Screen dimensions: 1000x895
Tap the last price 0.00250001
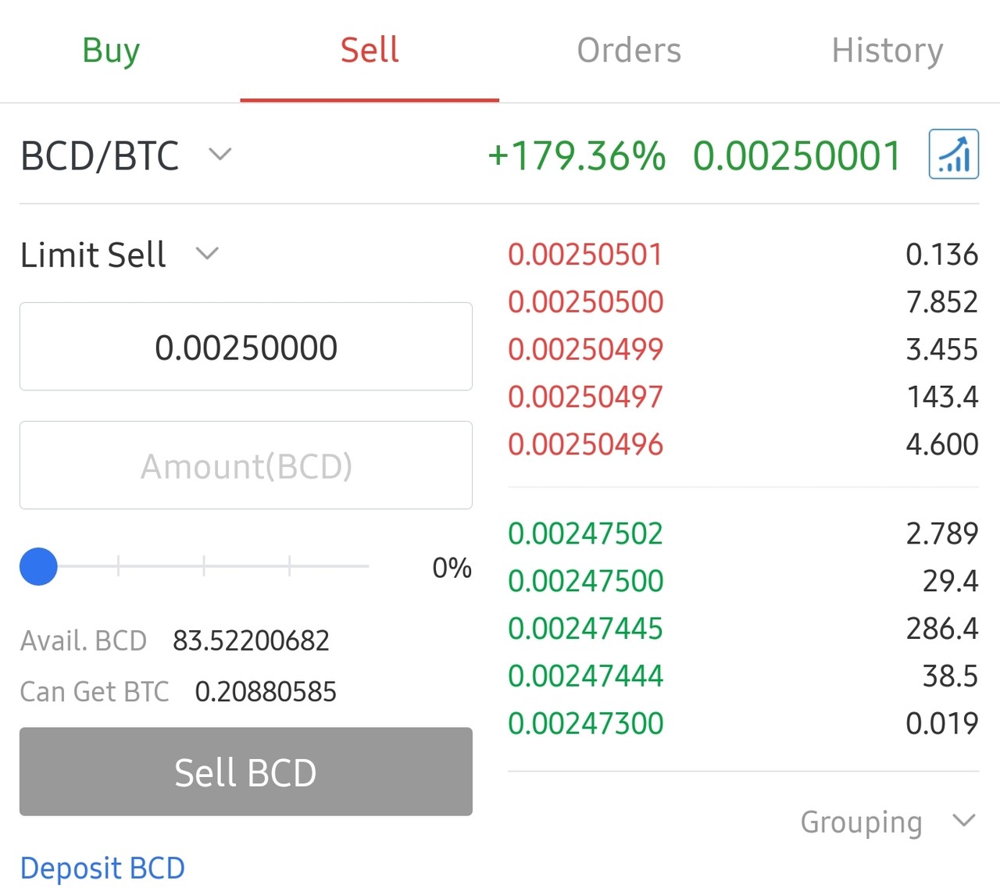[797, 155]
